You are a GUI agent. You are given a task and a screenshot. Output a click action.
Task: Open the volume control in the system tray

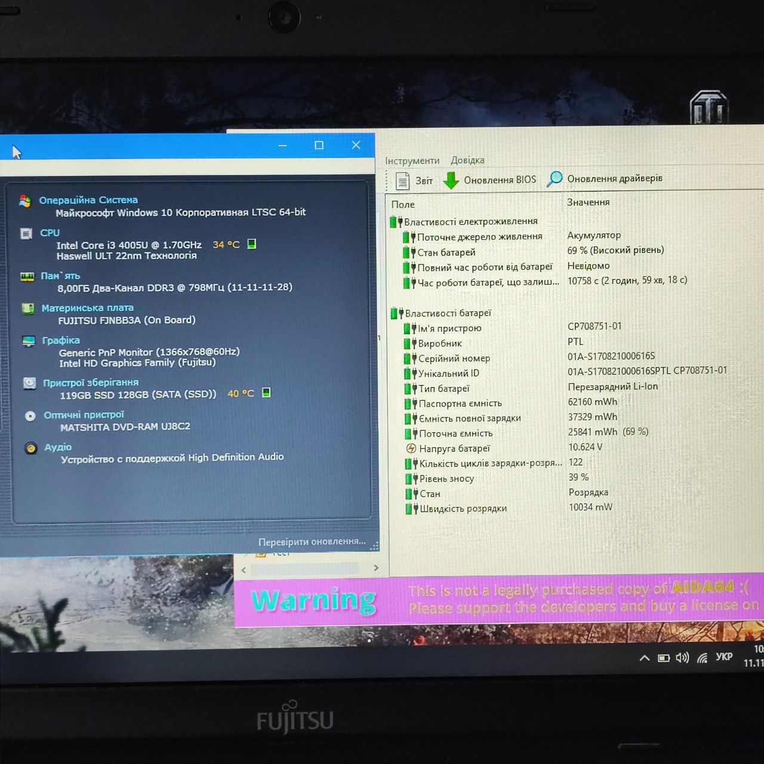(x=682, y=658)
